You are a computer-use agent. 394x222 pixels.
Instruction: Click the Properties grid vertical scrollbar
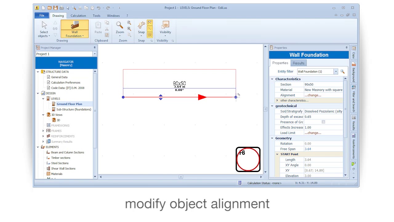point(345,127)
